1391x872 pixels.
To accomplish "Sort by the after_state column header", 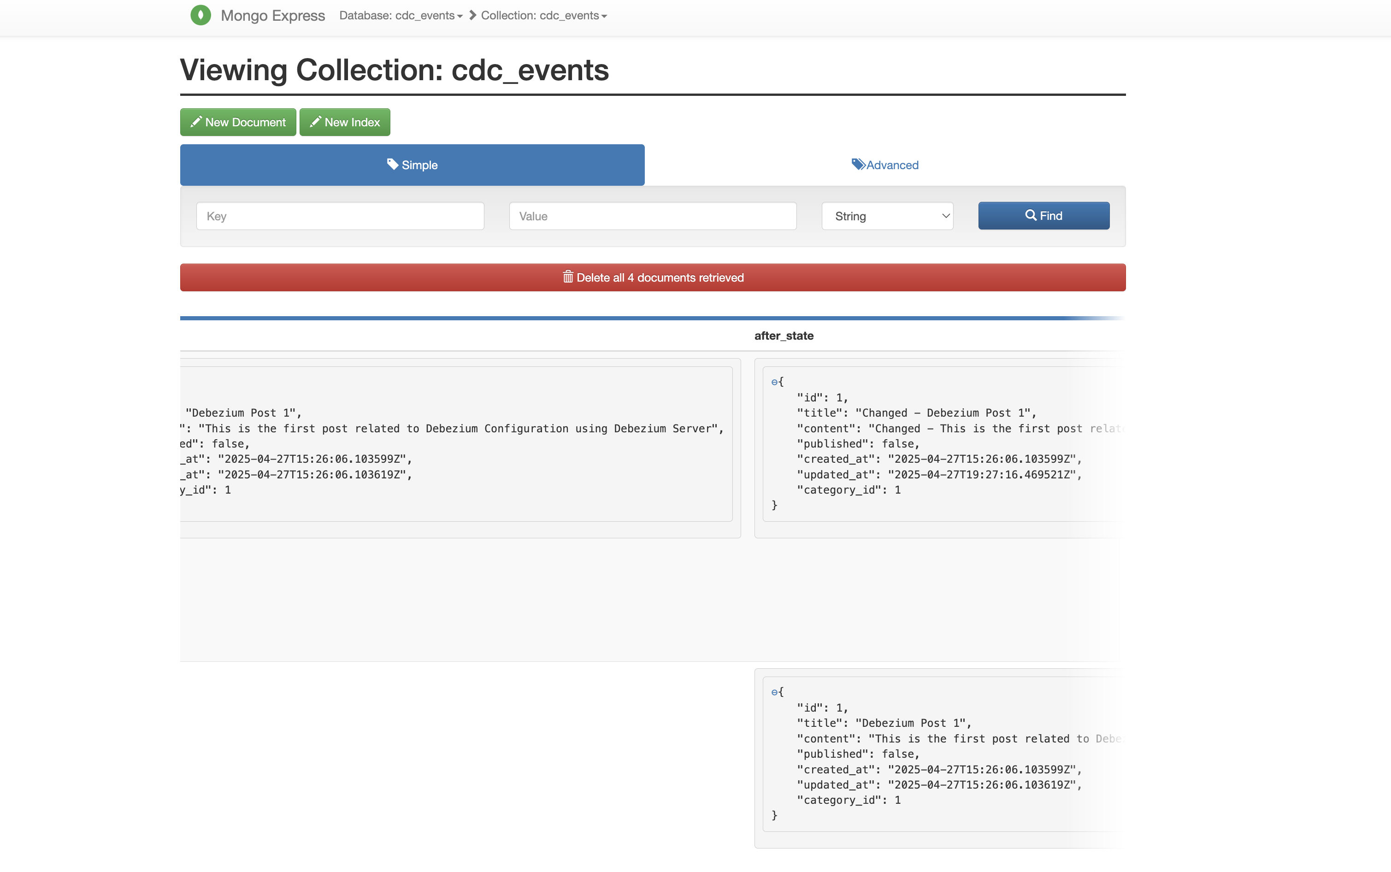I will (x=784, y=336).
